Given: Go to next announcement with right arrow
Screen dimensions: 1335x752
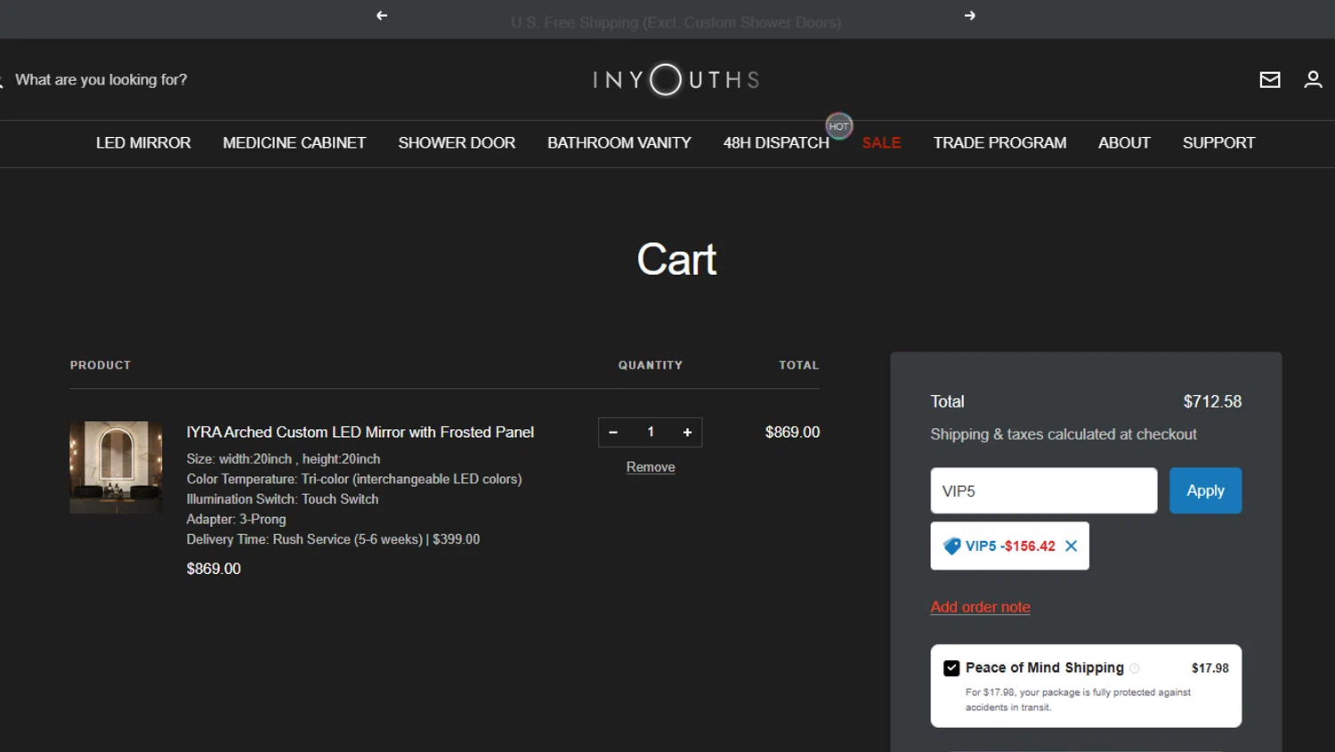Looking at the screenshot, I should 969,15.
